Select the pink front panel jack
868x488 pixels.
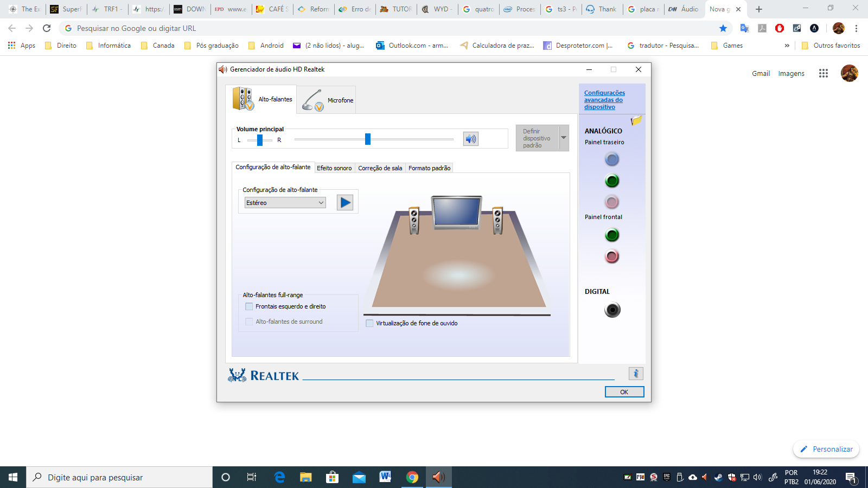click(612, 256)
